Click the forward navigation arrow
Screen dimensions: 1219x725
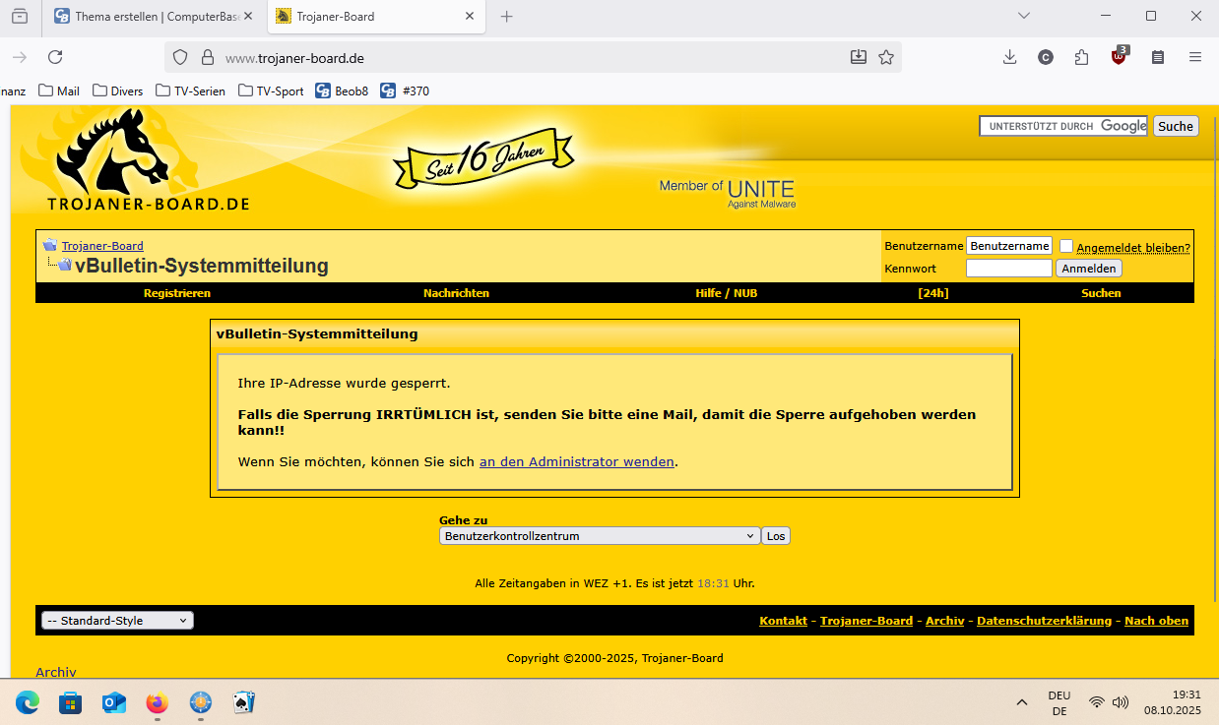[19, 57]
